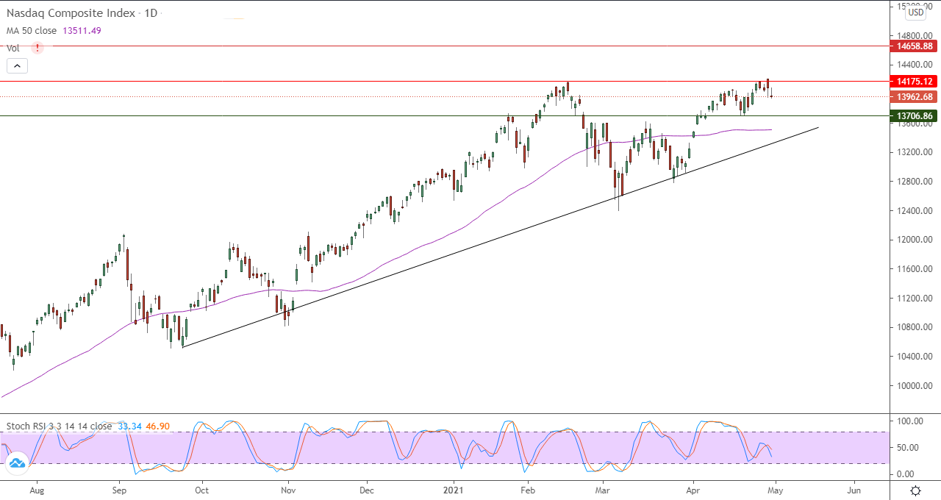This screenshot has height=500, width=941.
Task: Click the 50.00 Stoch RSI scale label
Action: click(x=909, y=448)
